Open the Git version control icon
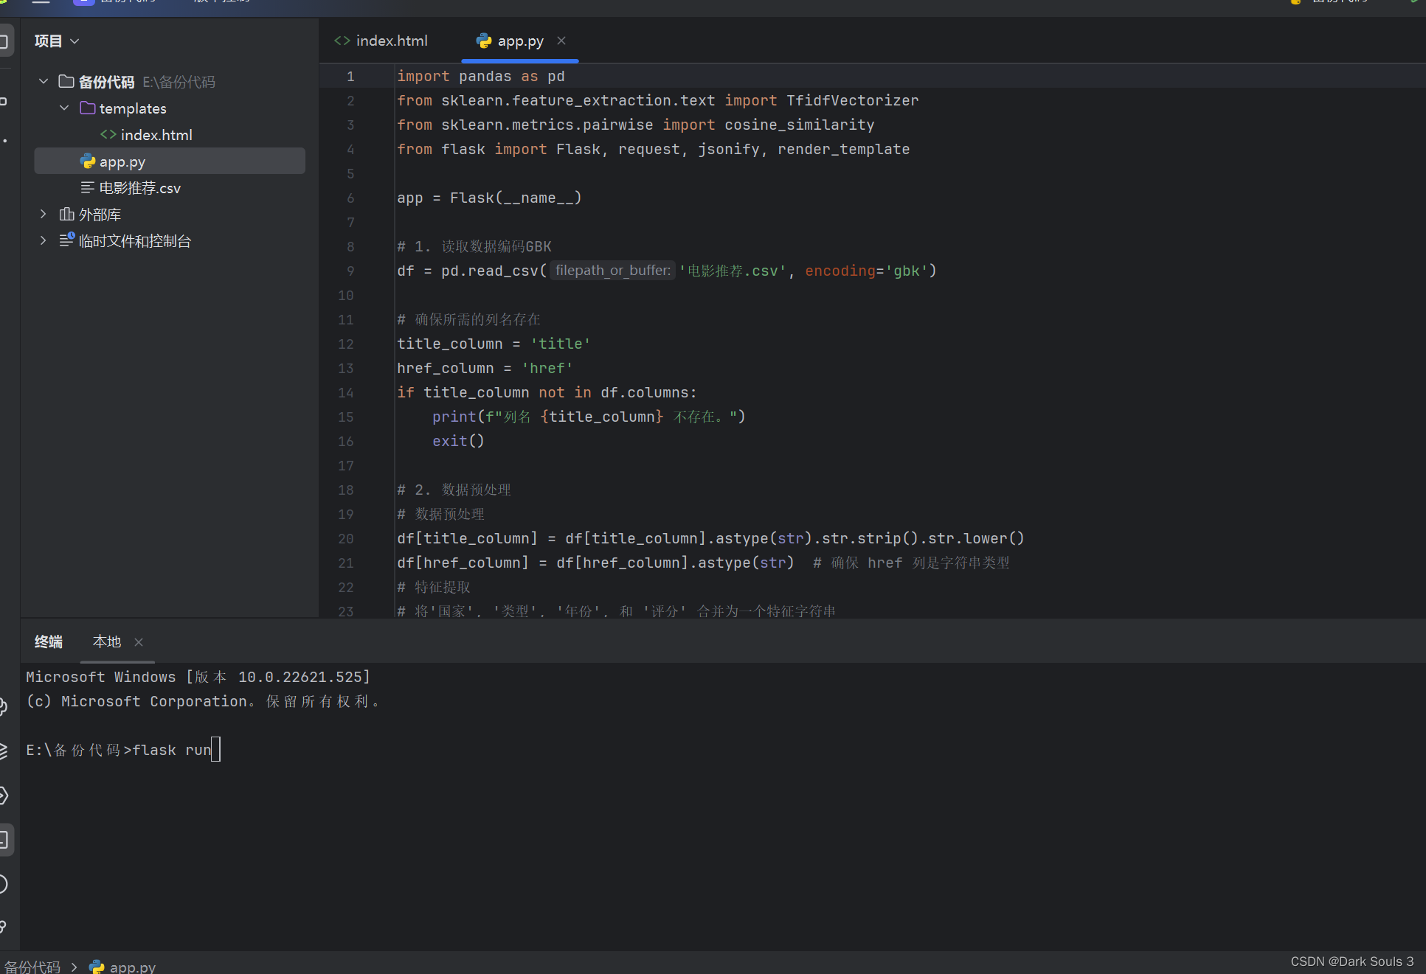This screenshot has height=974, width=1426. point(4,927)
